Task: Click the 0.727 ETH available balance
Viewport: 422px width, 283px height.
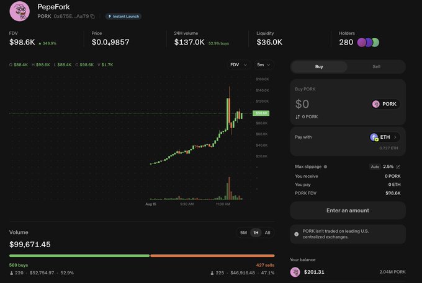Action: (388, 148)
